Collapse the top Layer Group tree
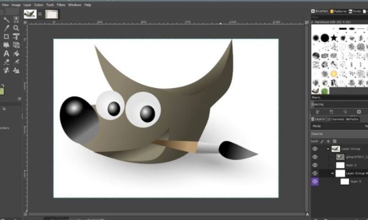The height and width of the screenshot is (220, 368). (328, 148)
